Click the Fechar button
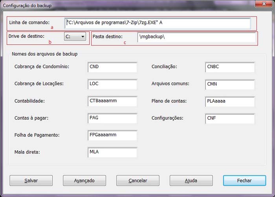275x197 pixels. (244, 181)
